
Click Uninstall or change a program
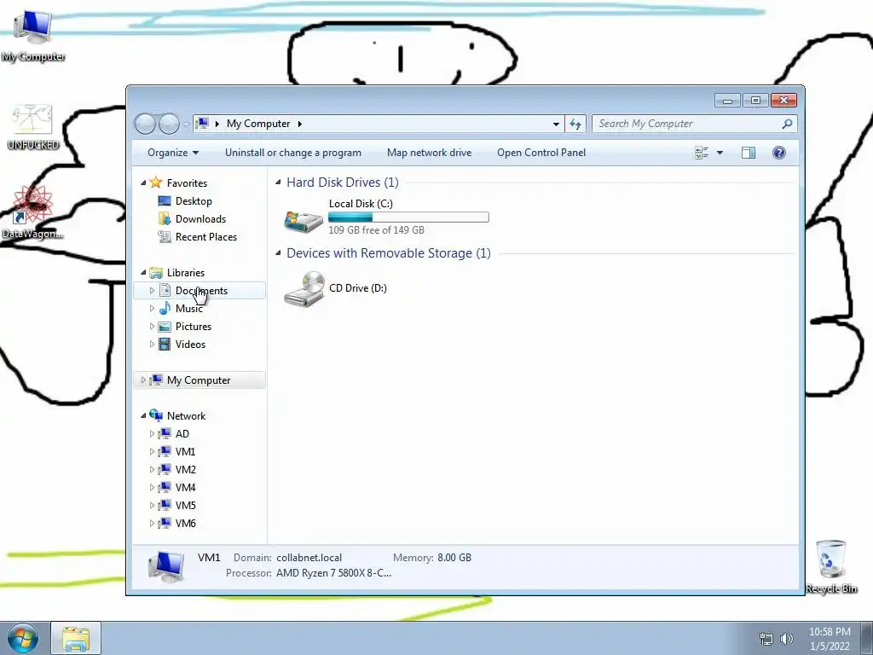click(293, 153)
